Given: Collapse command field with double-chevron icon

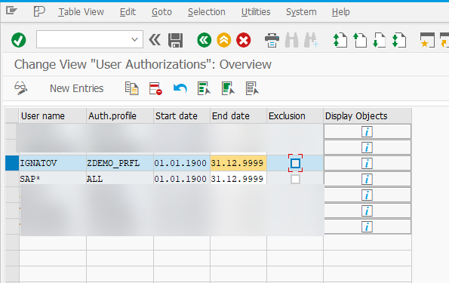Looking at the screenshot, I should click(155, 40).
